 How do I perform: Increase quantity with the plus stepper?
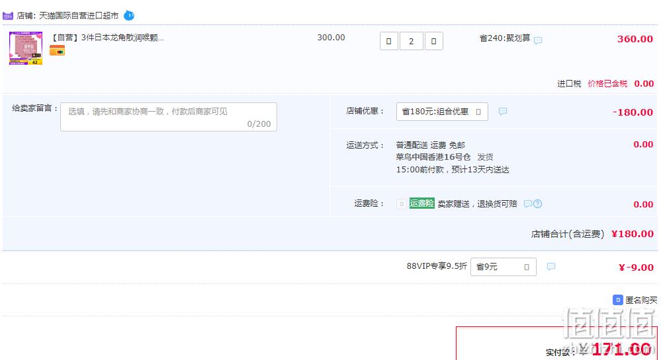pyautogui.click(x=434, y=41)
